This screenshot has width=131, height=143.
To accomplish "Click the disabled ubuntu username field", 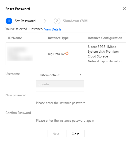I will 60,84.
